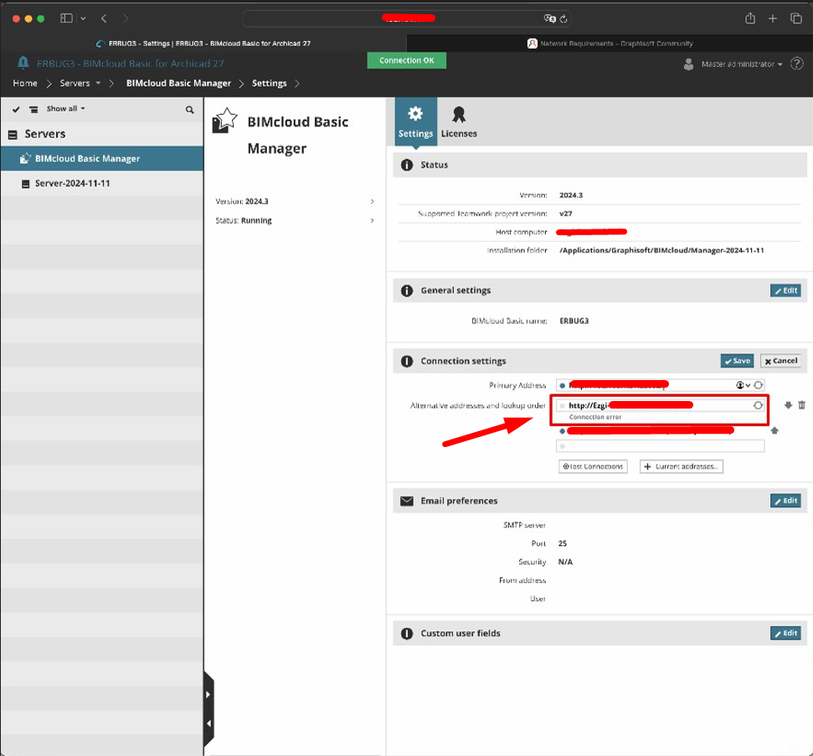Expand the Status: Running row chevron

coord(373,220)
